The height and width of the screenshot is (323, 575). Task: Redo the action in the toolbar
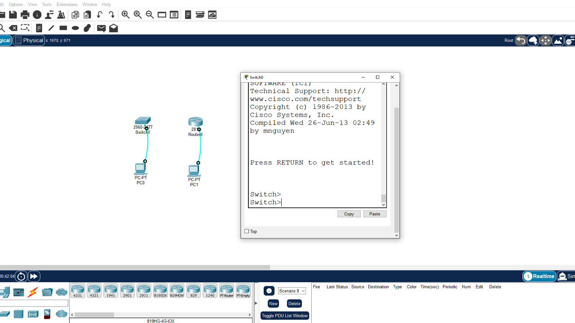click(x=112, y=15)
